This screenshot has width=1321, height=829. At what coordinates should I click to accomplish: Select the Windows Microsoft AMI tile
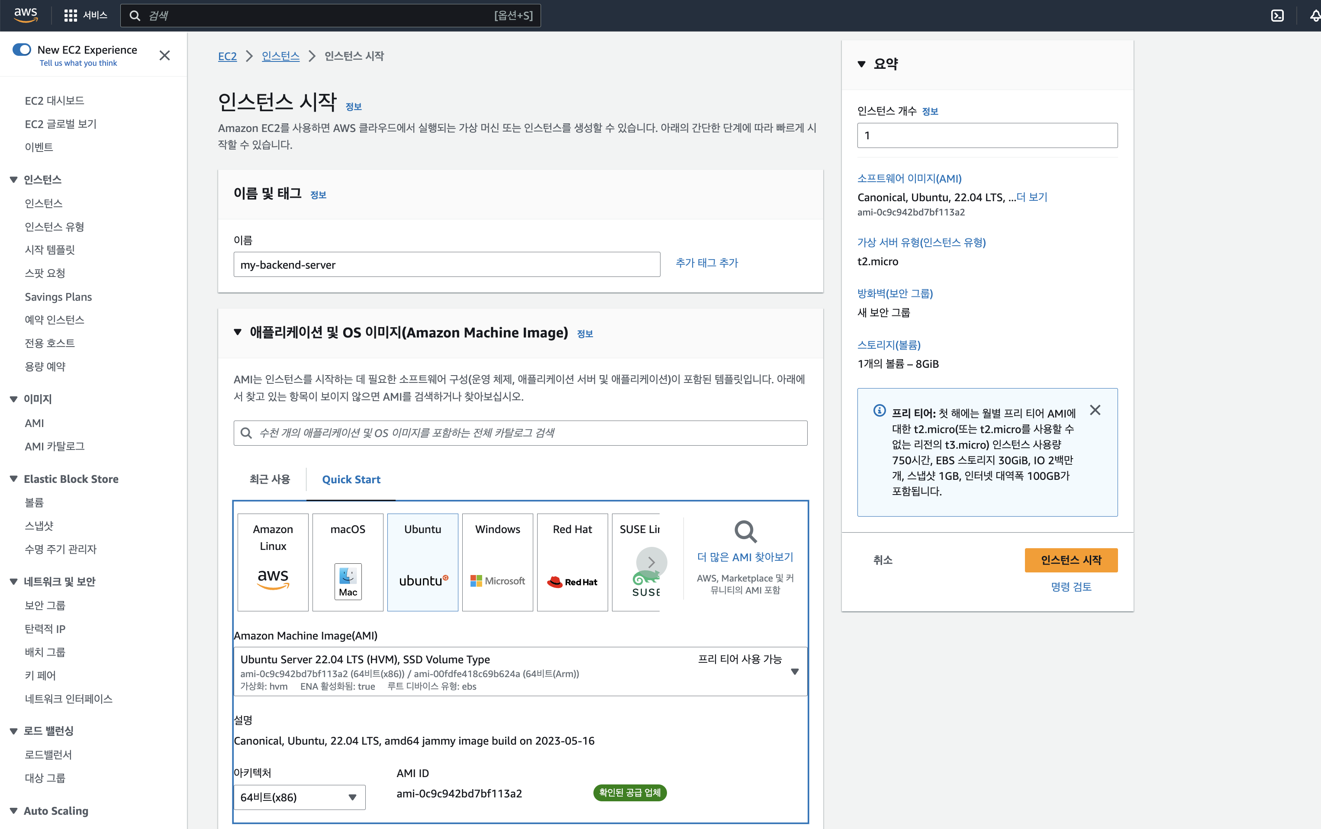(x=497, y=562)
